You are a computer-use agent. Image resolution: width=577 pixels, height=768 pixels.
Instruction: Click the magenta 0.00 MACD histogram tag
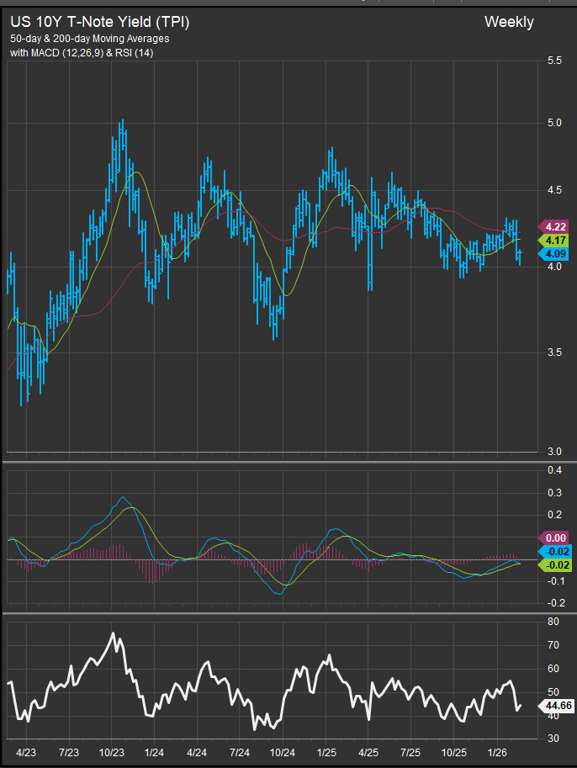555,538
